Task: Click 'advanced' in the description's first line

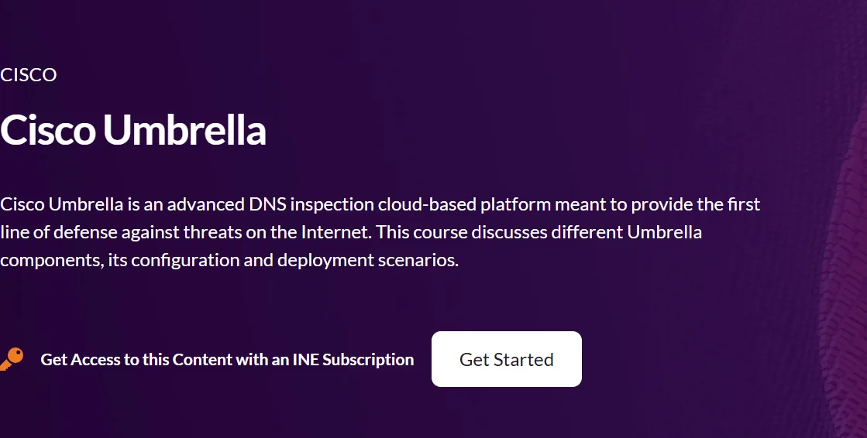Action: (x=205, y=204)
